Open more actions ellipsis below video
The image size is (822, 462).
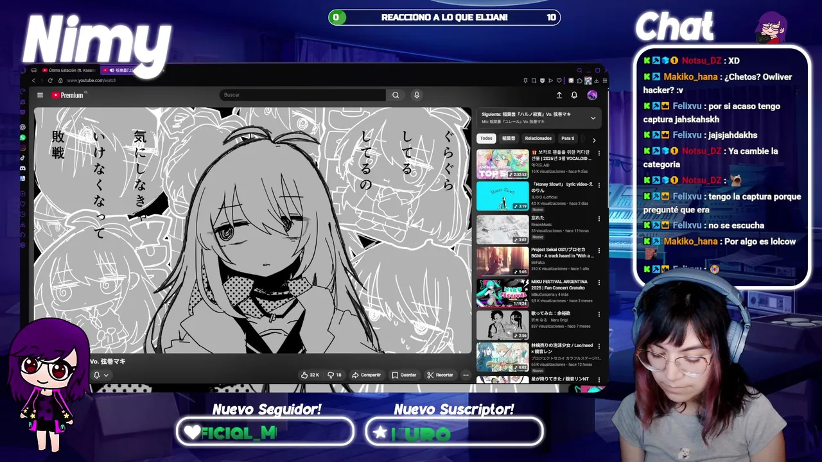466,375
